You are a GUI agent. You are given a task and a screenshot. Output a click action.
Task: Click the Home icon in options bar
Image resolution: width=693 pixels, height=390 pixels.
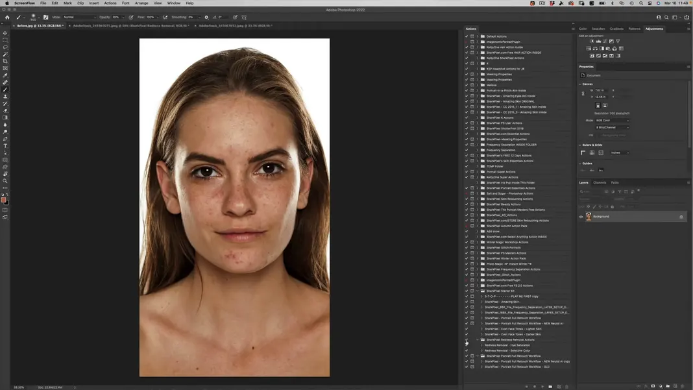pyautogui.click(x=7, y=18)
